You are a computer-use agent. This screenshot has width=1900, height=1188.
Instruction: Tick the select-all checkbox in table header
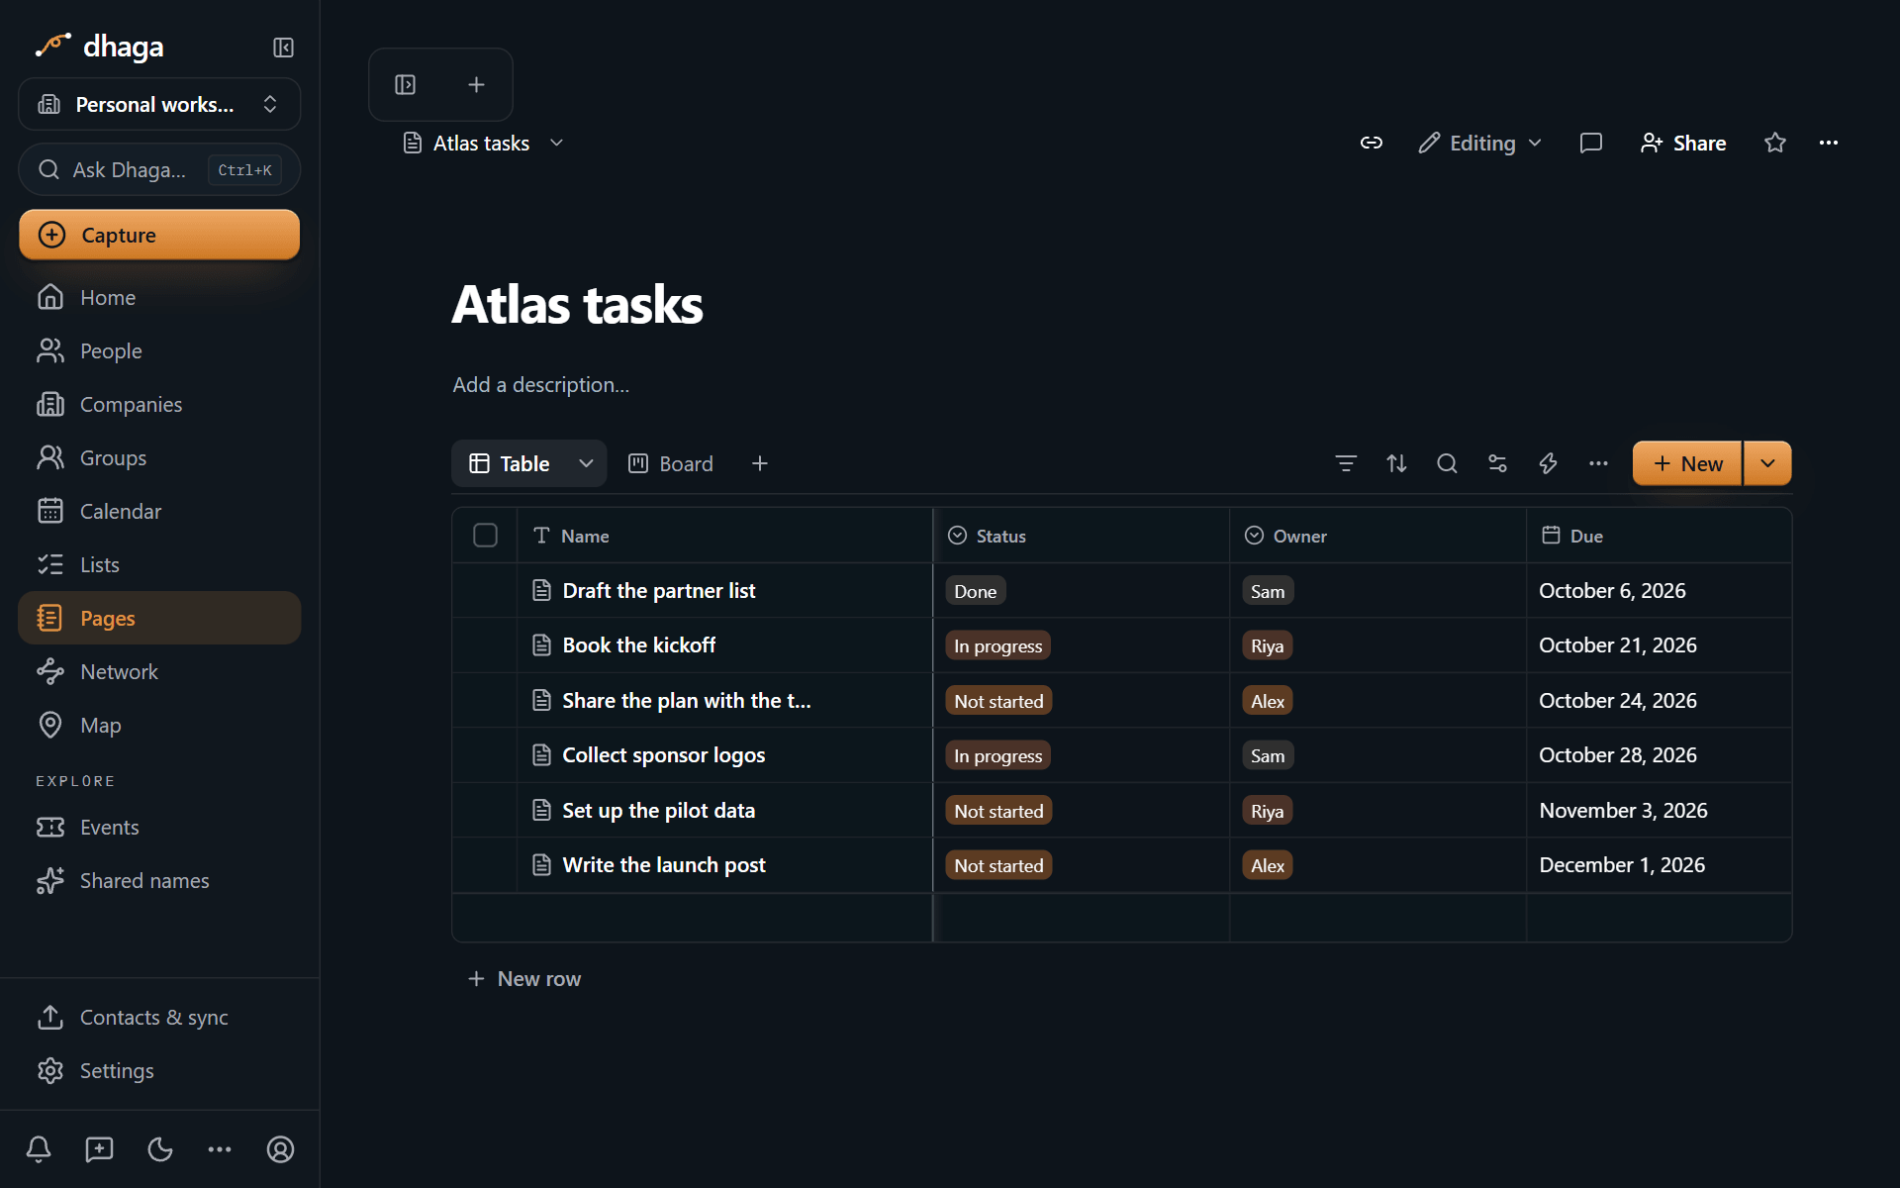pos(485,536)
